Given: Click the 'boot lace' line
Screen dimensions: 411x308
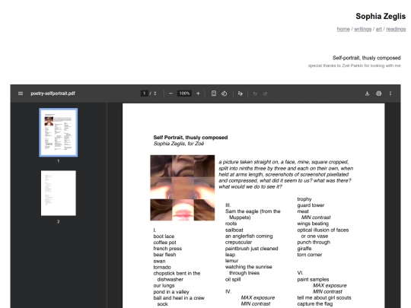Looking at the screenshot, I should pyautogui.click(x=164, y=237).
